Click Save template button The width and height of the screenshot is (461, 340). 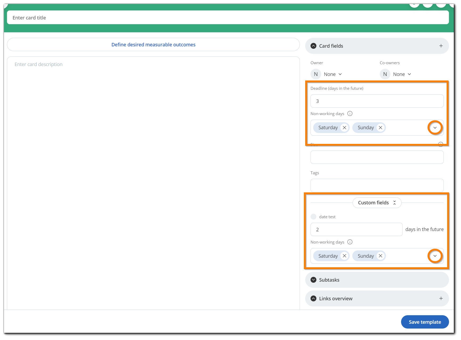425,322
